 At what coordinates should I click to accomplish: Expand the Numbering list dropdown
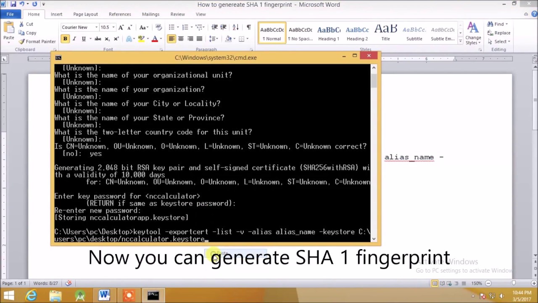tap(191, 27)
